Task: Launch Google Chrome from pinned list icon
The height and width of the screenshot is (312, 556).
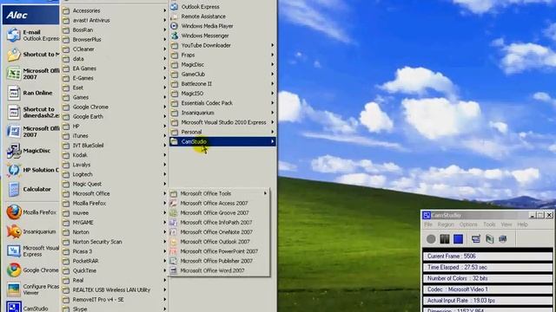Action: (x=33, y=270)
